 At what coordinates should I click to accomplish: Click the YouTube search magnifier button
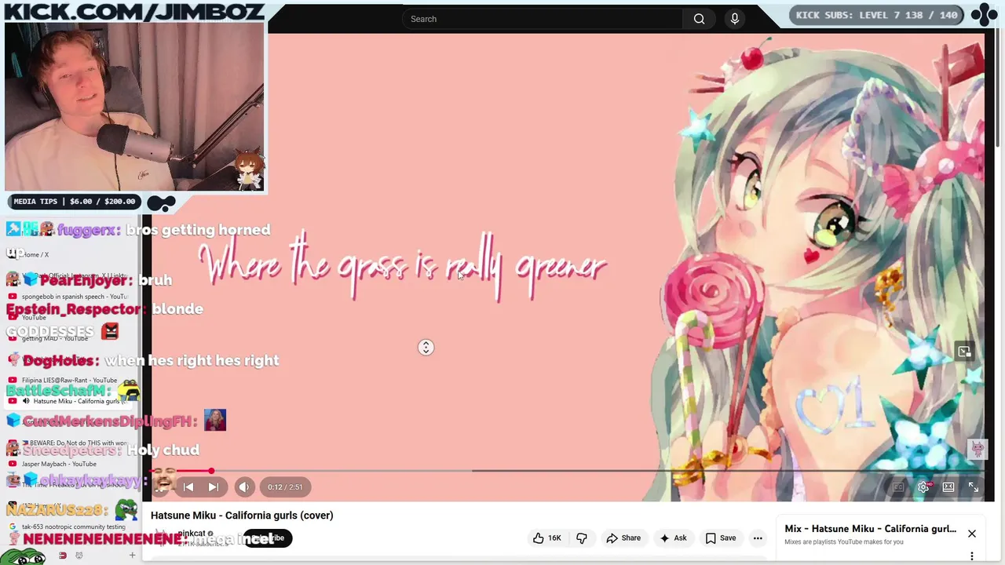699,19
